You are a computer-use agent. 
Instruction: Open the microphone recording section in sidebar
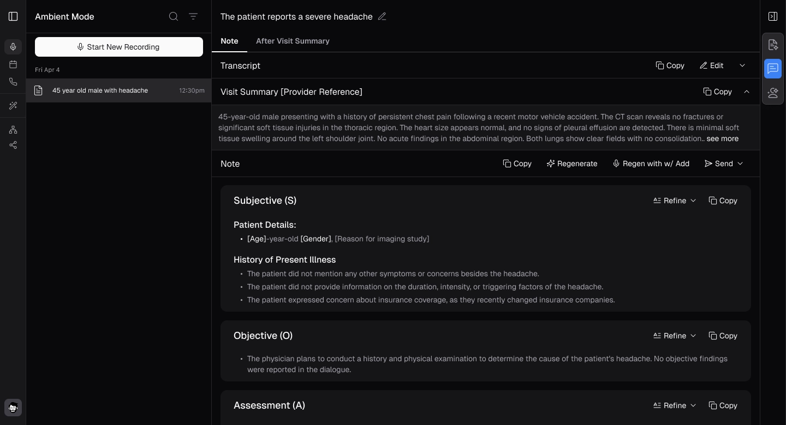[13, 47]
